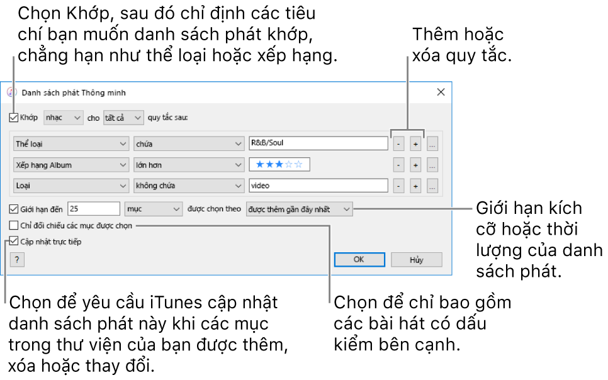Screen dimensions: 608x380
Task: Click the "quy tắc sau:" label
Action: (x=167, y=118)
